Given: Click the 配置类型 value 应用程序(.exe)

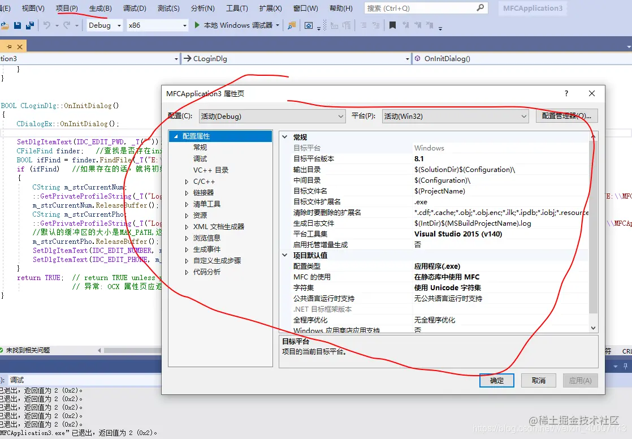Looking at the screenshot, I should [438, 266].
